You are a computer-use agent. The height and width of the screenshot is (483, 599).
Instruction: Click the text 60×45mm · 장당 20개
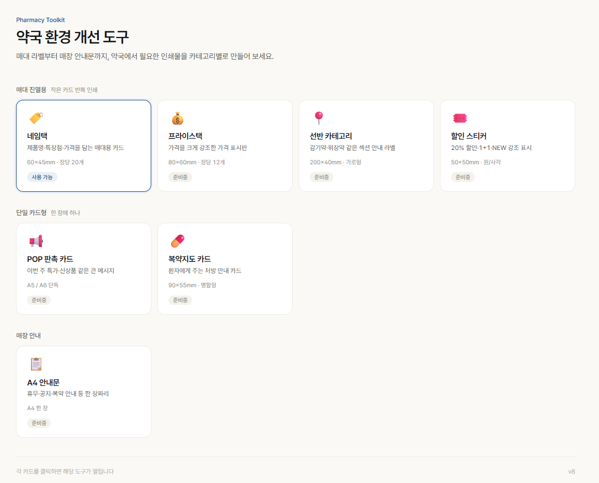(x=55, y=162)
